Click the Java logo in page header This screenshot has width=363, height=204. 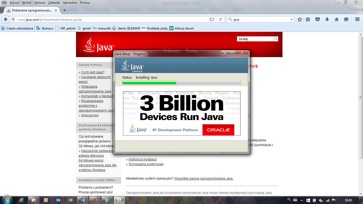(99, 45)
